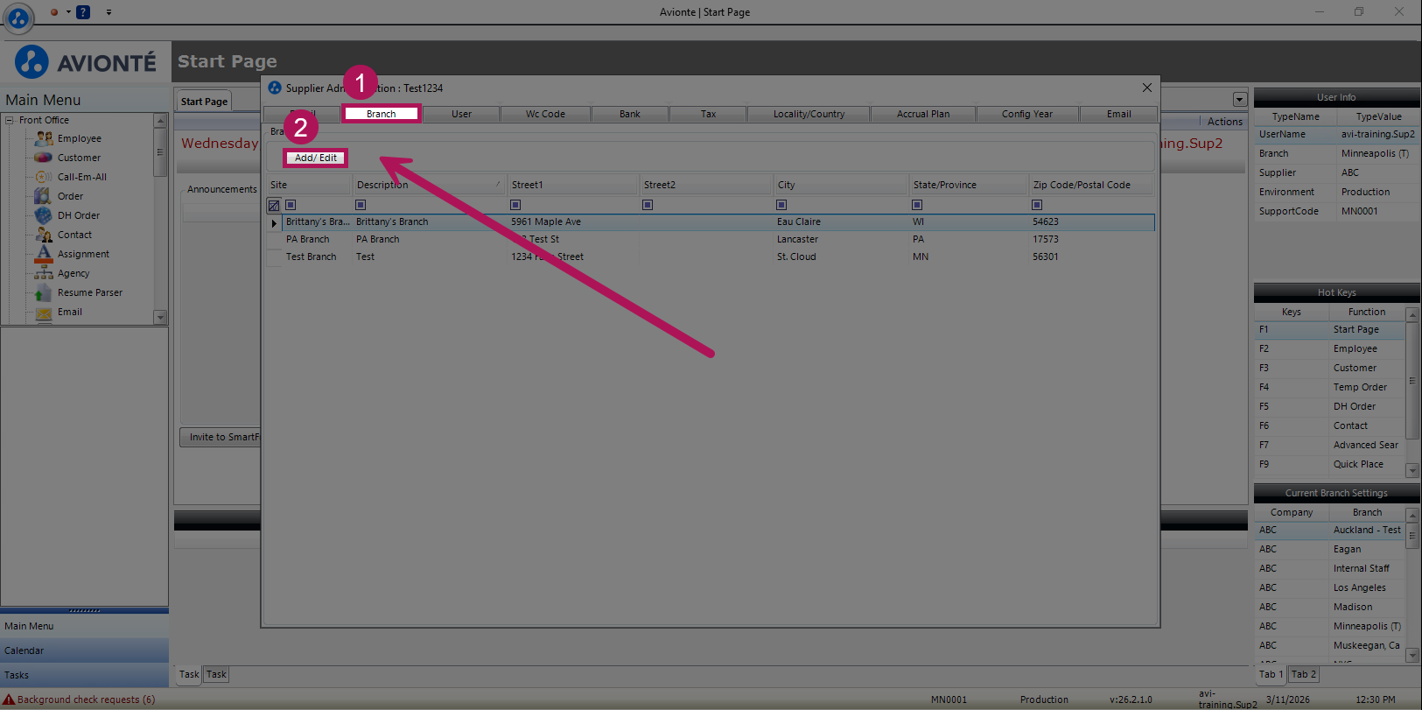The image size is (1422, 710).
Task: Open the Tax tab
Action: (x=708, y=114)
